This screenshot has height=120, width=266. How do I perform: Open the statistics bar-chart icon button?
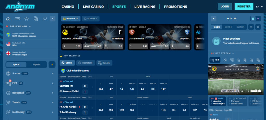click(x=52, y=65)
